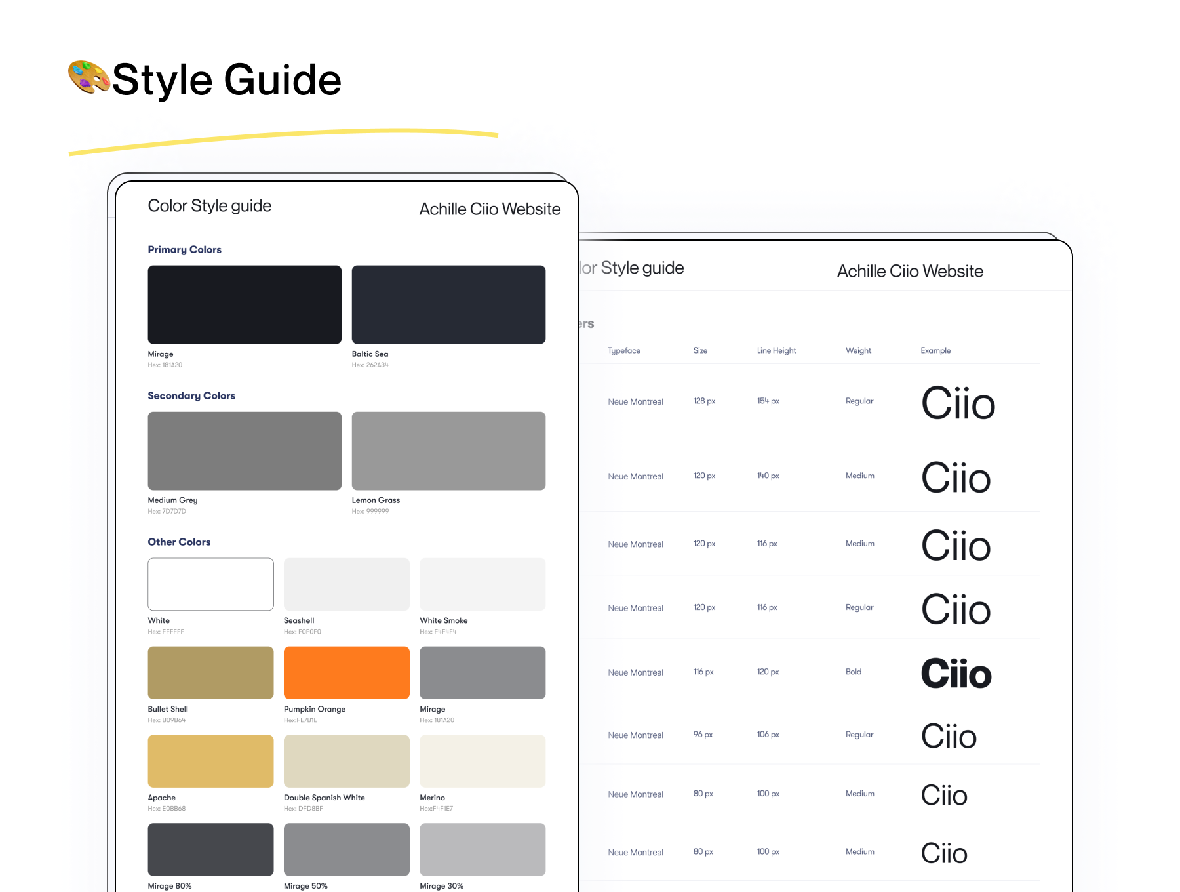Image resolution: width=1180 pixels, height=892 pixels.
Task: Select the Seashell color swatch
Action: [x=346, y=584]
